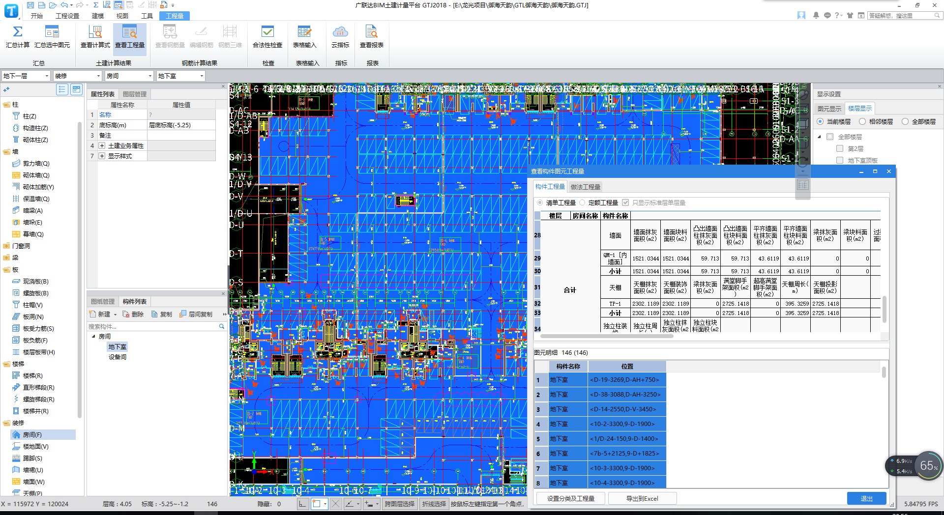
Task: Select 剪力墙(Q) in the component tree
Action: [x=36, y=163]
